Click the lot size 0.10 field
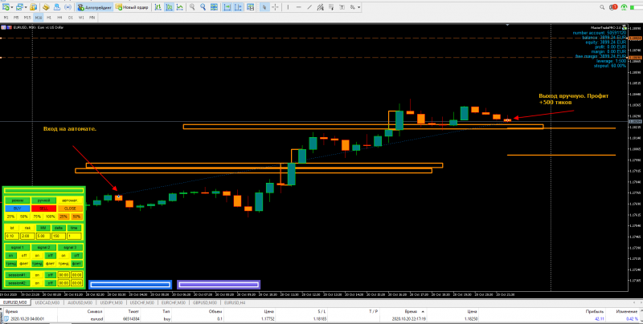Screen dimensions: 643x324 point(11,236)
